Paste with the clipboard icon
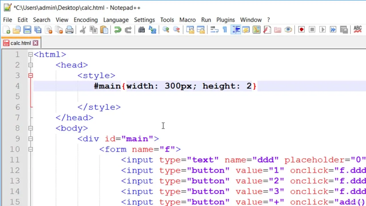 point(104,29)
